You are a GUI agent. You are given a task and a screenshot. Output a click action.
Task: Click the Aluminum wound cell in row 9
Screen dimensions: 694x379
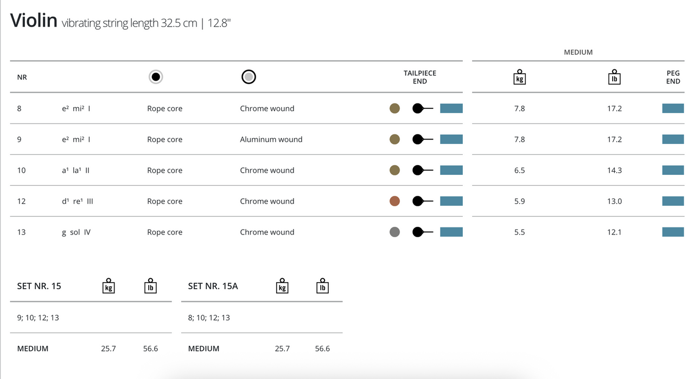[271, 139]
